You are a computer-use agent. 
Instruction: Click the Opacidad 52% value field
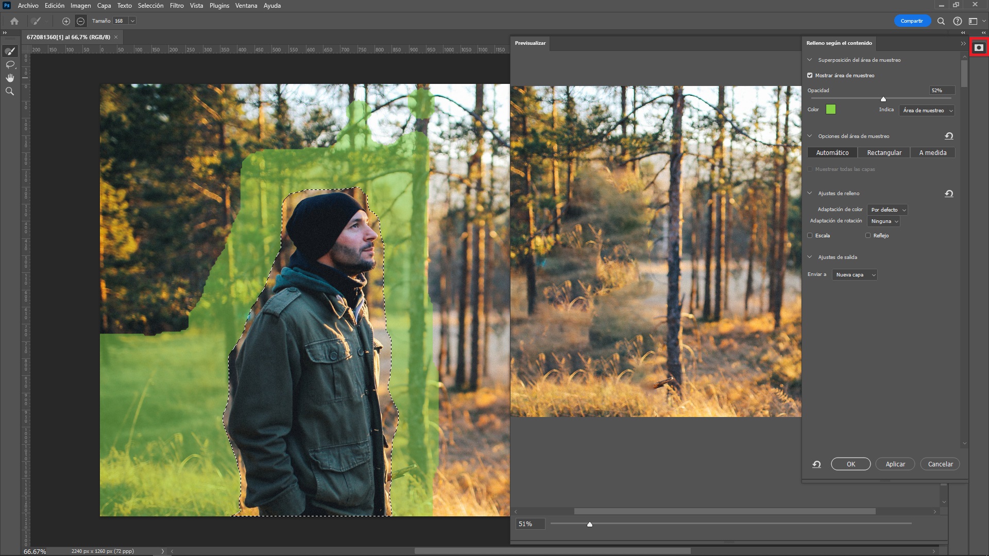(942, 91)
